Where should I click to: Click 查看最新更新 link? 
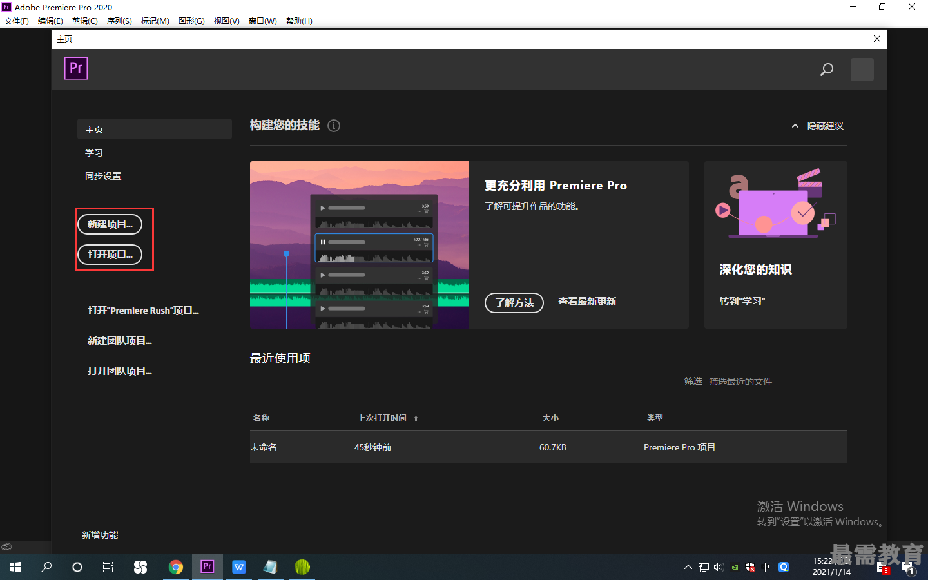tap(587, 302)
